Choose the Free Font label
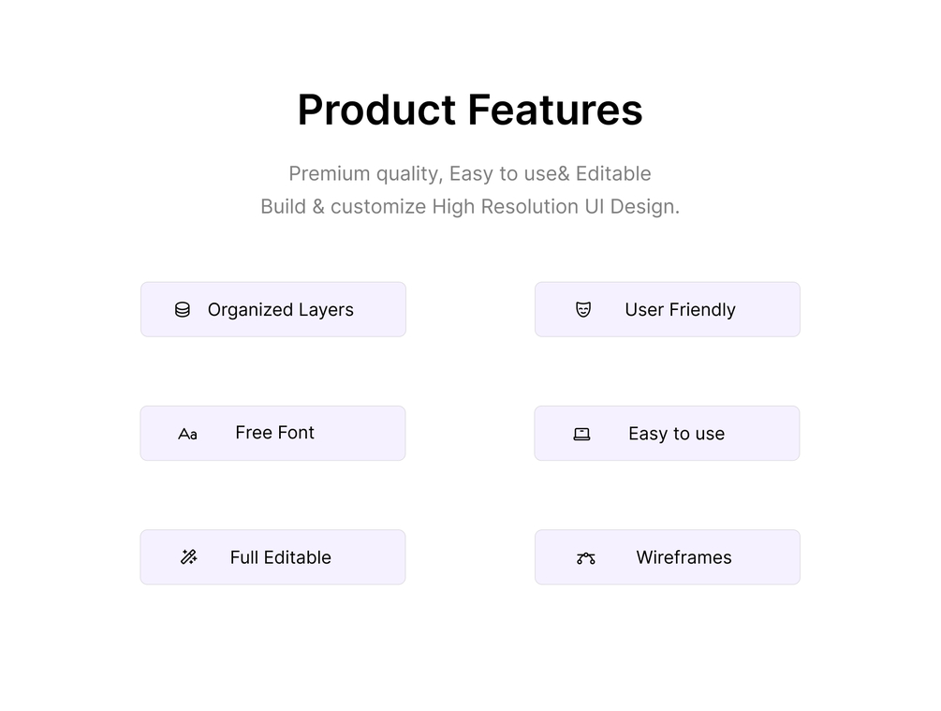The image size is (941, 711). pyautogui.click(x=274, y=433)
